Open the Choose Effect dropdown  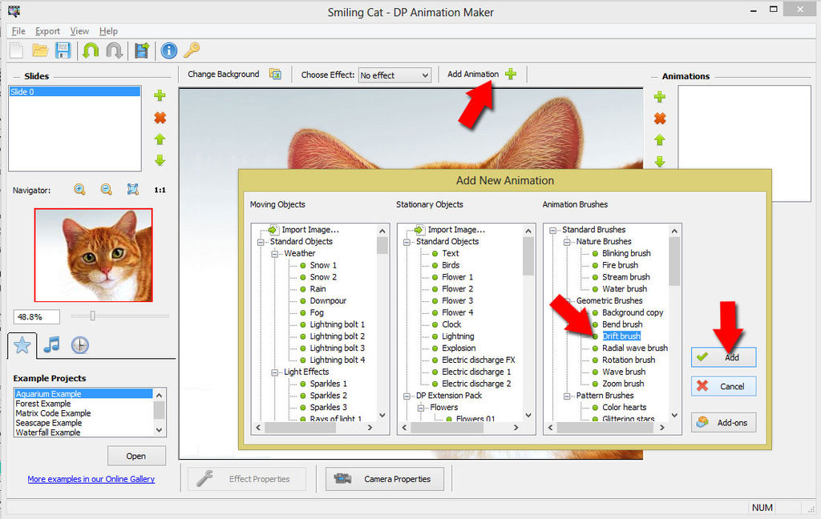pos(394,74)
